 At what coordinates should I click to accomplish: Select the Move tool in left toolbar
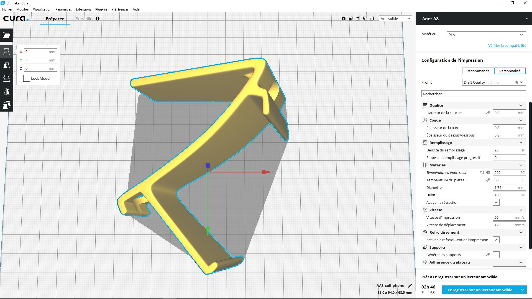coord(7,52)
